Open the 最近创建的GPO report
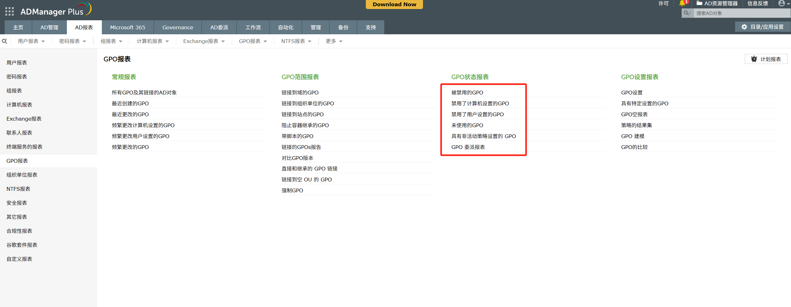Viewport: 791px width, 307px height. [x=130, y=103]
